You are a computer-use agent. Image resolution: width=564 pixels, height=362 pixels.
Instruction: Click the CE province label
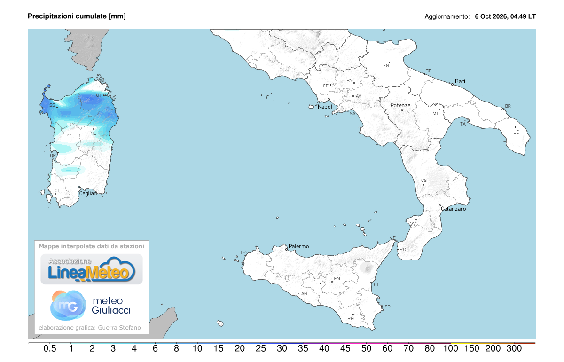[326, 86]
